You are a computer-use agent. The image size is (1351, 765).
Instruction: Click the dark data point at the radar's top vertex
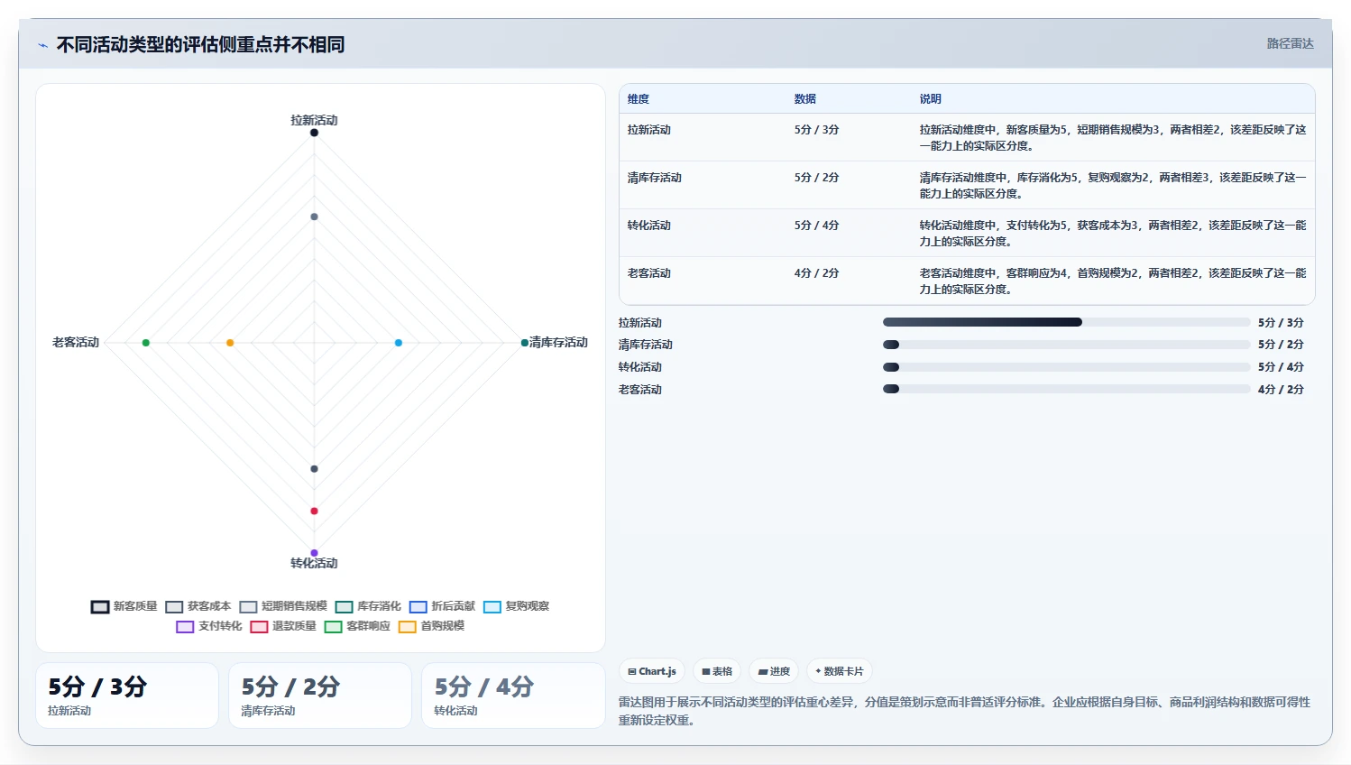click(314, 133)
